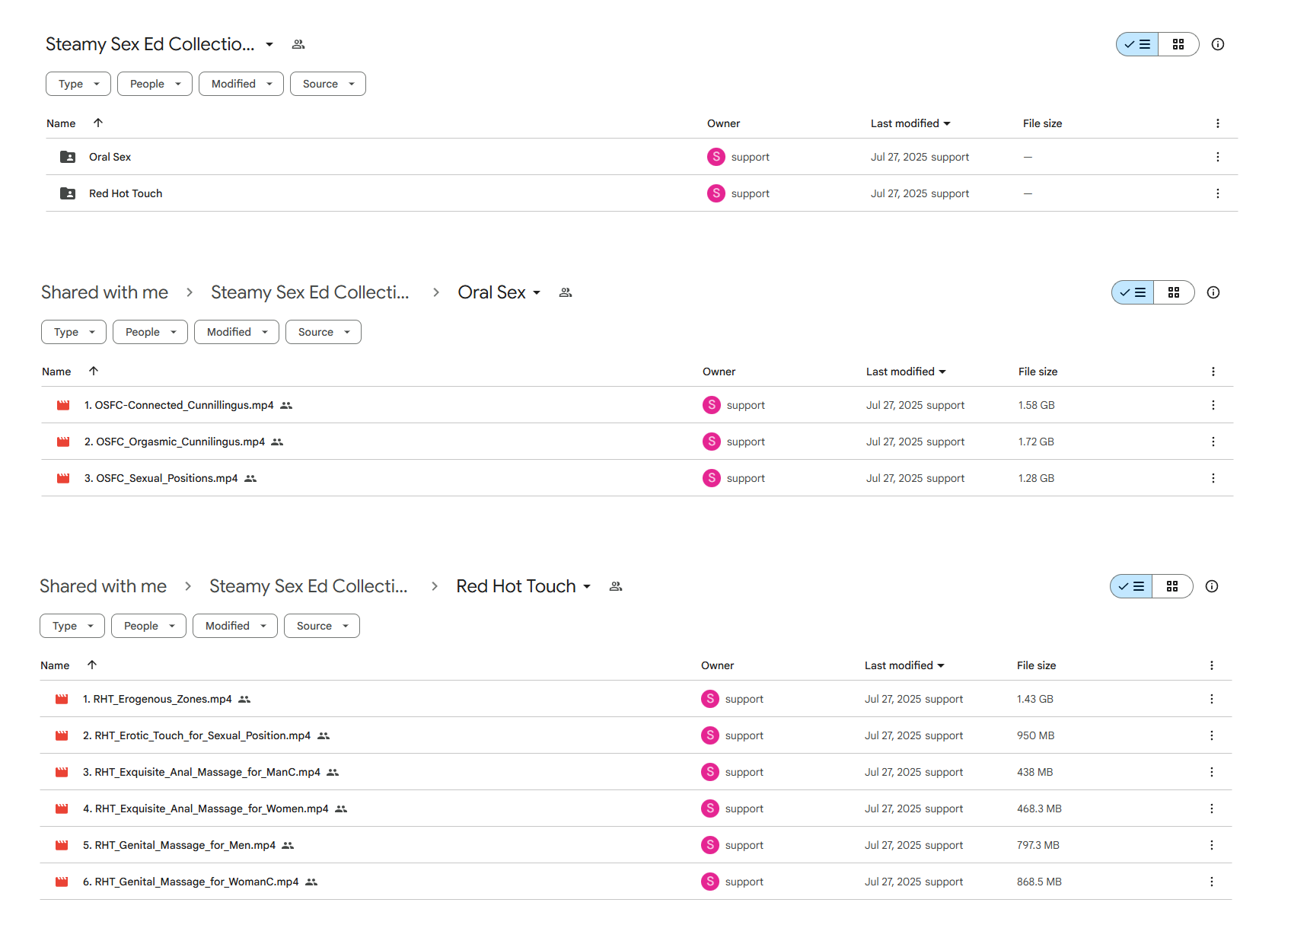Go to Steamy Sex Ed Collection in Oral Sex breadcrumb
Image resolution: width=1291 pixels, height=944 pixels.
pyautogui.click(x=310, y=292)
